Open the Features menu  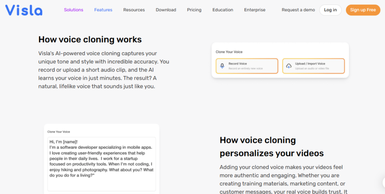pyautogui.click(x=103, y=10)
